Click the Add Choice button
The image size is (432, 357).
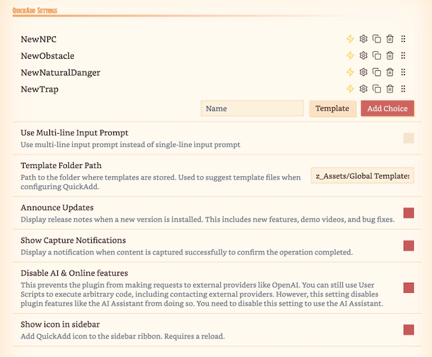click(x=387, y=109)
